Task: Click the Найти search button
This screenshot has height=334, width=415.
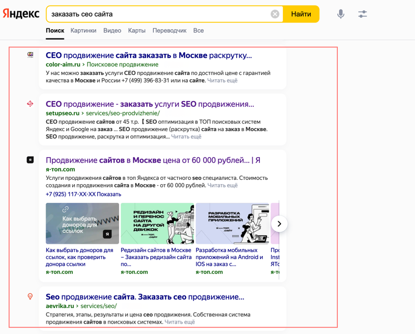Action: tap(301, 14)
